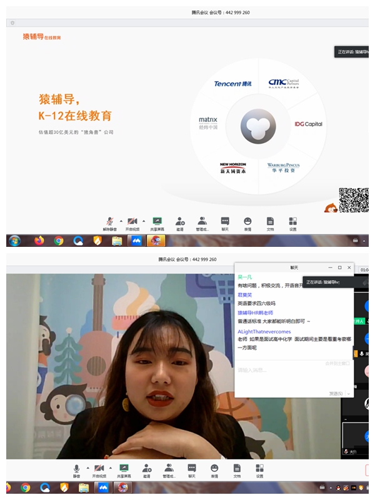Viewport: 375px width, 500px height.
Task: Show hidden tray icons in the slide window's taskbar
Action: click(364, 241)
